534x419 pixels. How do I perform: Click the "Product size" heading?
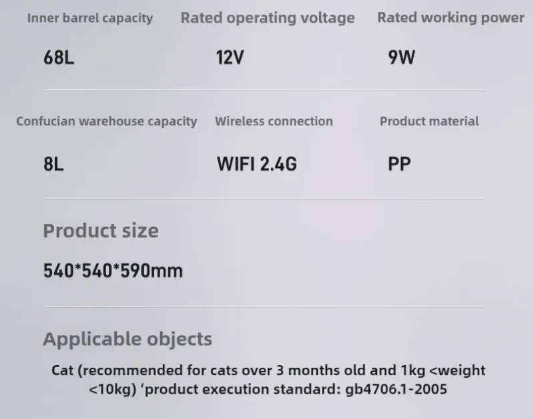coord(101,231)
